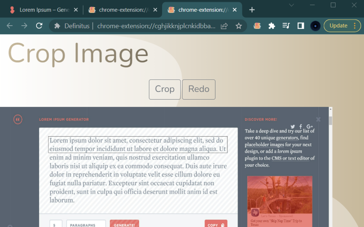Open the profile avatar menu
364x227 pixels.
pos(315,26)
